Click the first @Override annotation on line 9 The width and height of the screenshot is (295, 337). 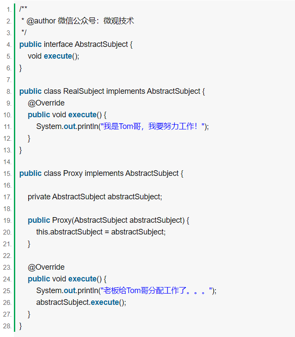46,103
